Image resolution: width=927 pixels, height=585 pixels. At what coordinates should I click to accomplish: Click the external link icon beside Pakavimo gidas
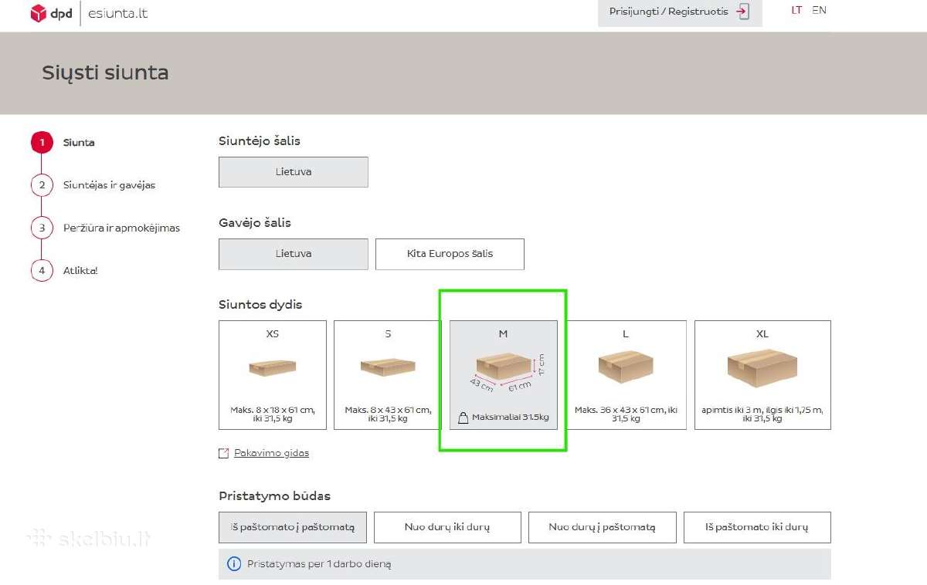click(x=224, y=453)
